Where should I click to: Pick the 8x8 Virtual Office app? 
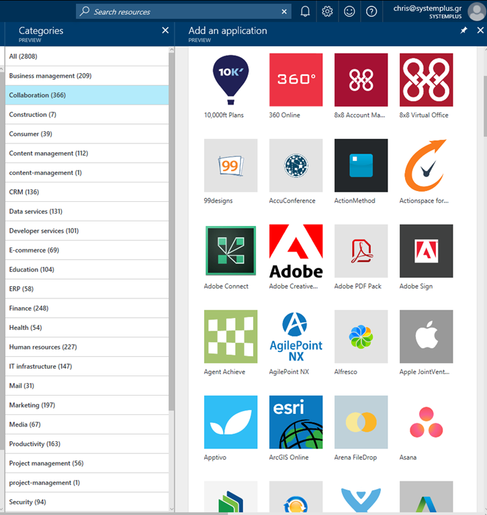pyautogui.click(x=426, y=80)
